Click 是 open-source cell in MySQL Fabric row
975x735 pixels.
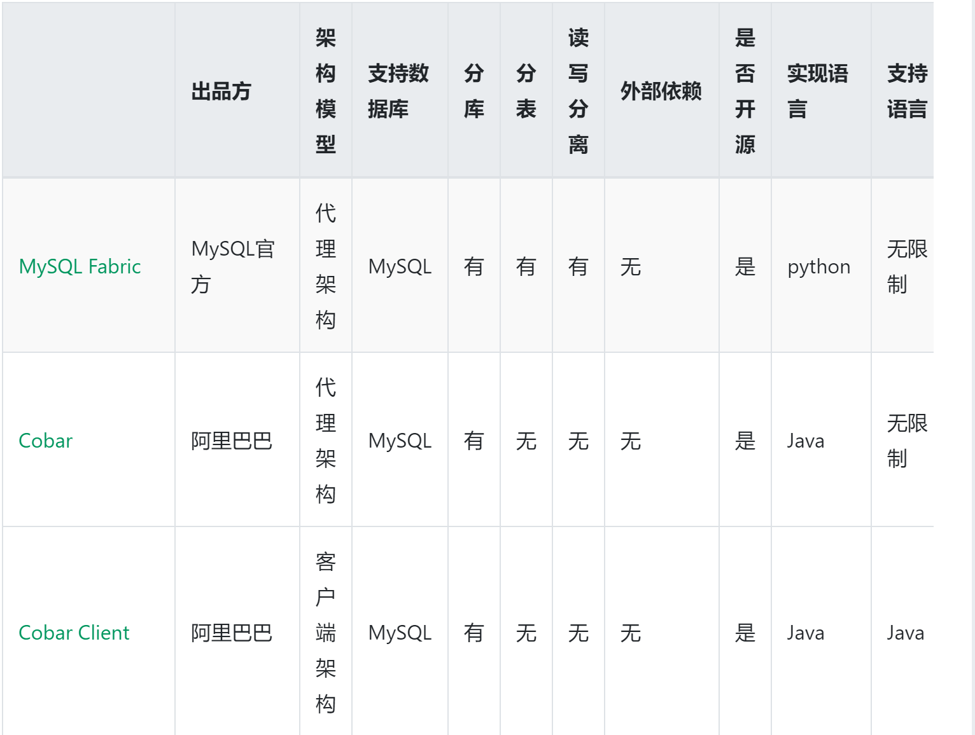(x=745, y=266)
